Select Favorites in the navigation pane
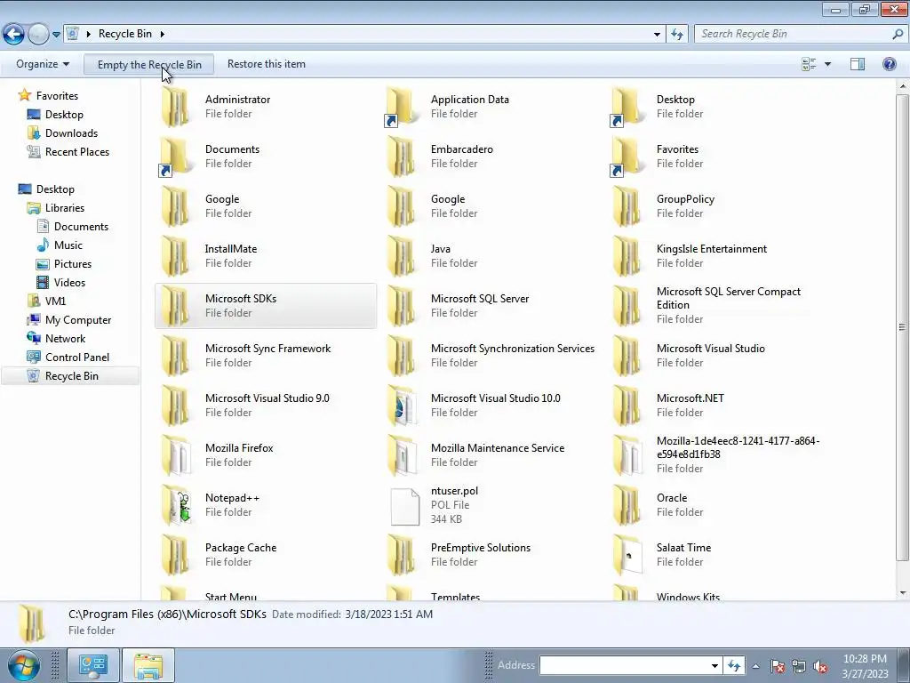 click(57, 96)
